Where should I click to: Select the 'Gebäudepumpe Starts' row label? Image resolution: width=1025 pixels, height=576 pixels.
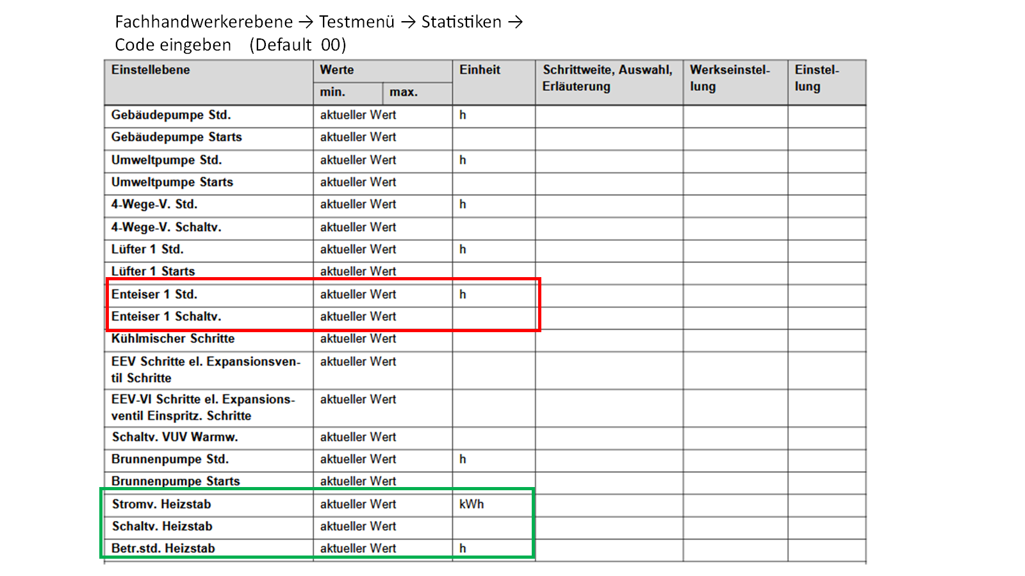(177, 137)
